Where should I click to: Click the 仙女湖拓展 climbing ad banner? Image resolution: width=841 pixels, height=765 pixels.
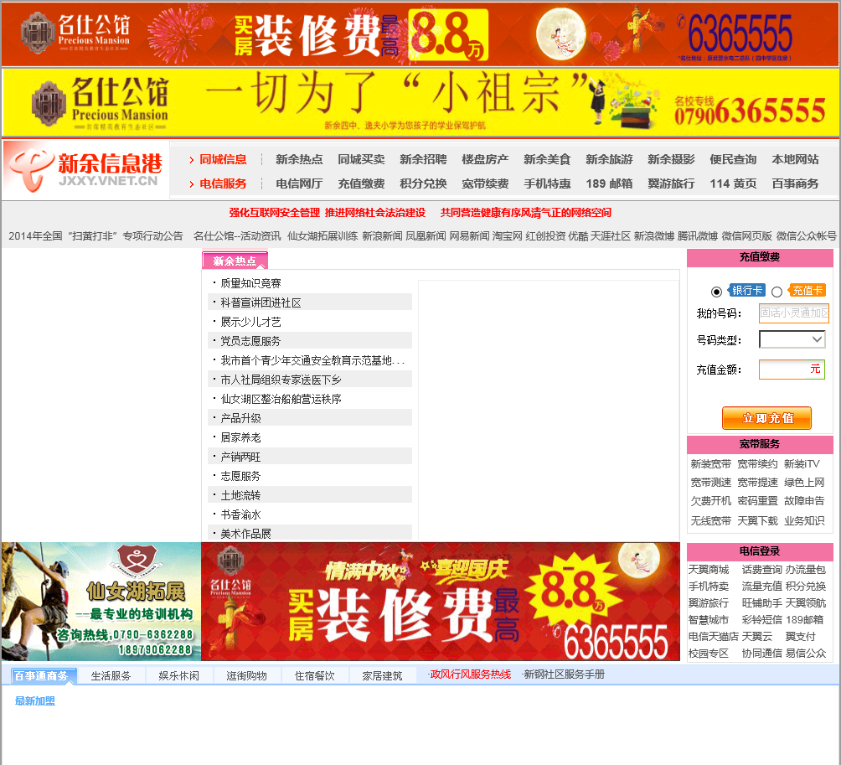101,602
